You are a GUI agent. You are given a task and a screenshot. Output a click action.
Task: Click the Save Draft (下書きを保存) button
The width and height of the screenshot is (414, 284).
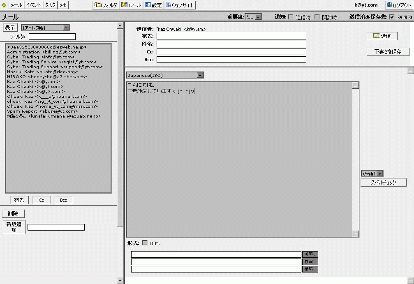pos(388,52)
